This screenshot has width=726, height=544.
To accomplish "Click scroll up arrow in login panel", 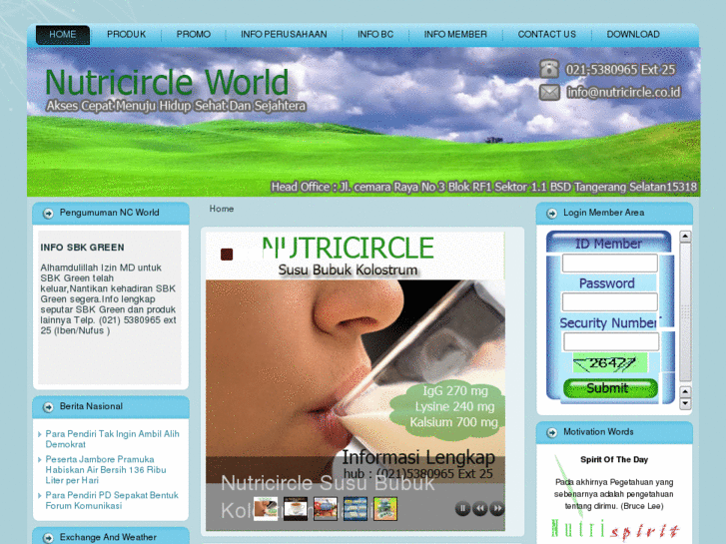I will point(685,237).
